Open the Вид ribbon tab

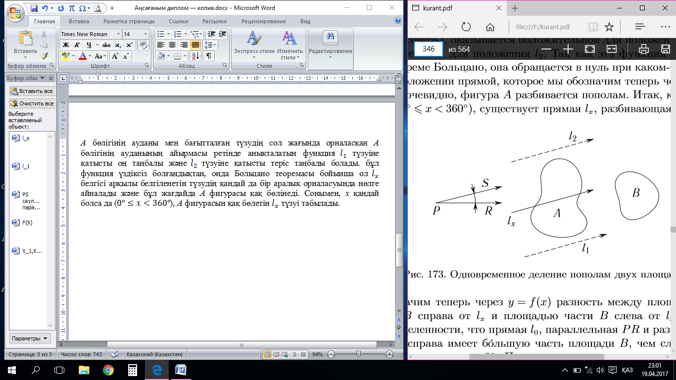pyautogui.click(x=305, y=21)
